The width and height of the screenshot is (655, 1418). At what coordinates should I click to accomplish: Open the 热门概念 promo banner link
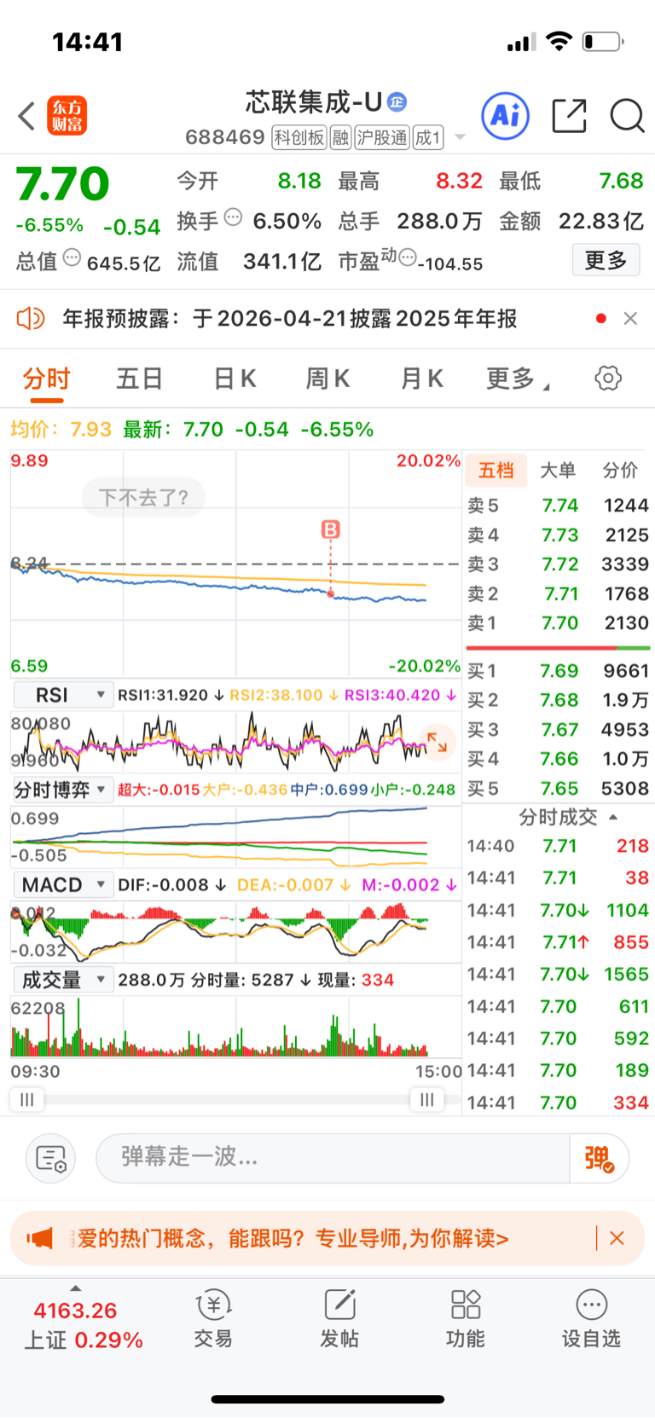[293, 1238]
